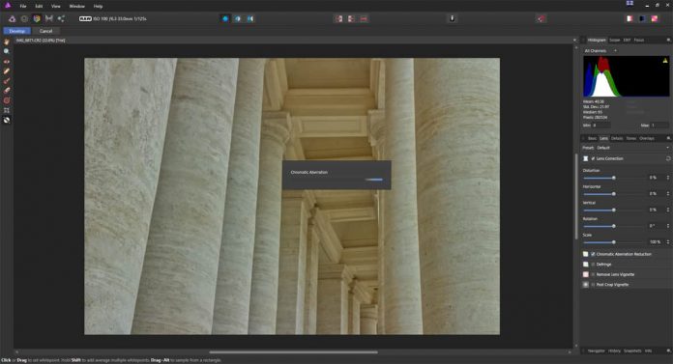Toggle show clipped shadows icon
The width and height of the screenshot is (673, 364).
pos(642,18)
